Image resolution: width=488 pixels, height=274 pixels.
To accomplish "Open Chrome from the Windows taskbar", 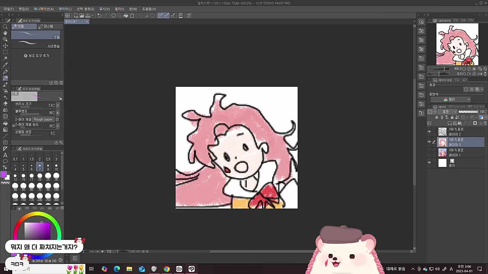I will coord(167,269).
